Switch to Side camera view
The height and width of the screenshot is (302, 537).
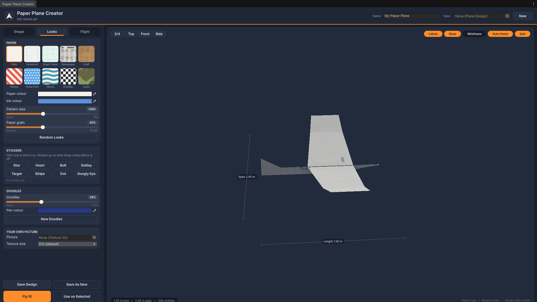pyautogui.click(x=159, y=34)
